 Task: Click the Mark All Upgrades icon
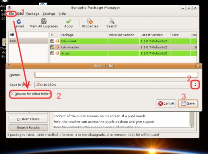[x=44, y=21]
